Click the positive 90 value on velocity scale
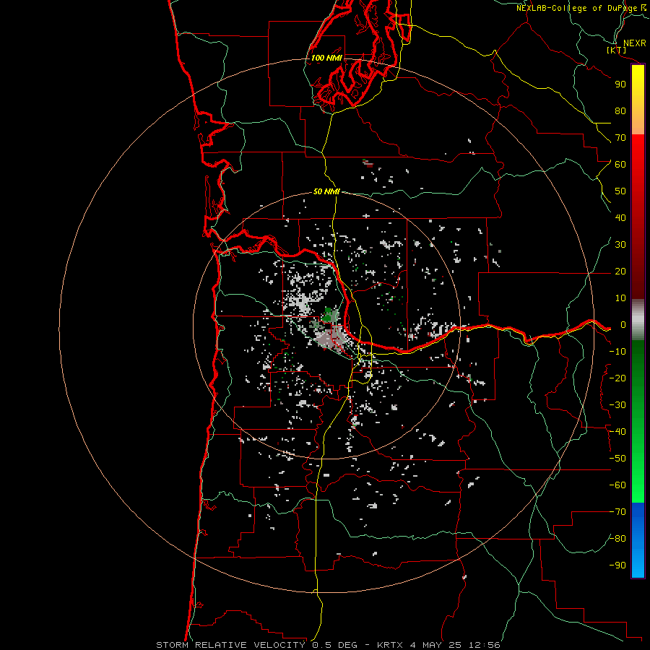Image resolution: width=650 pixels, height=650 pixels. (x=620, y=84)
